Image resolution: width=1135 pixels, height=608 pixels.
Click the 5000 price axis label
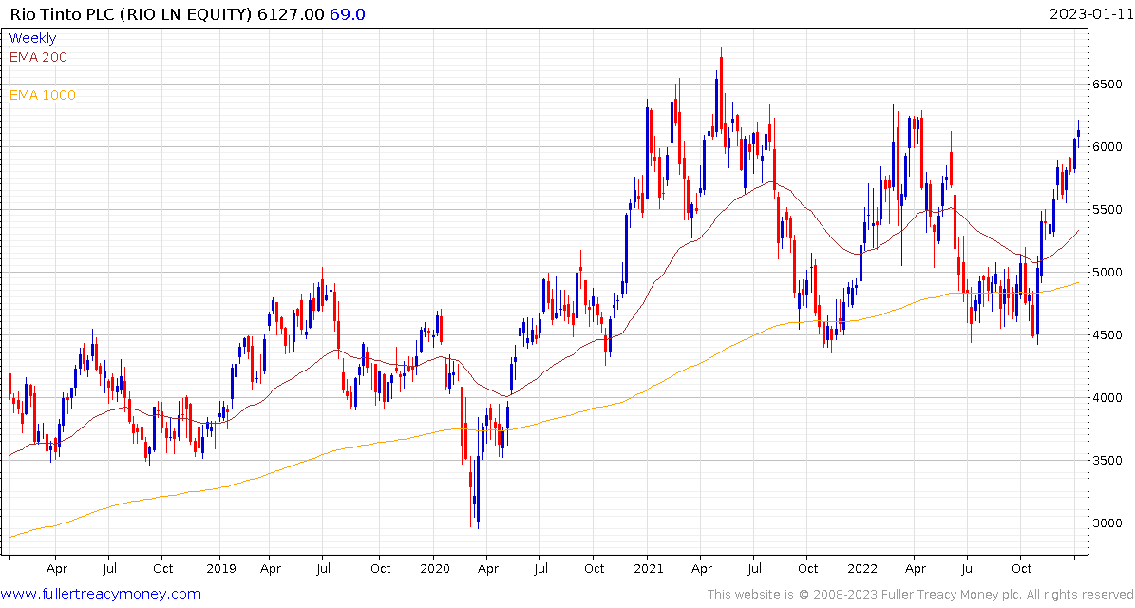1107,272
